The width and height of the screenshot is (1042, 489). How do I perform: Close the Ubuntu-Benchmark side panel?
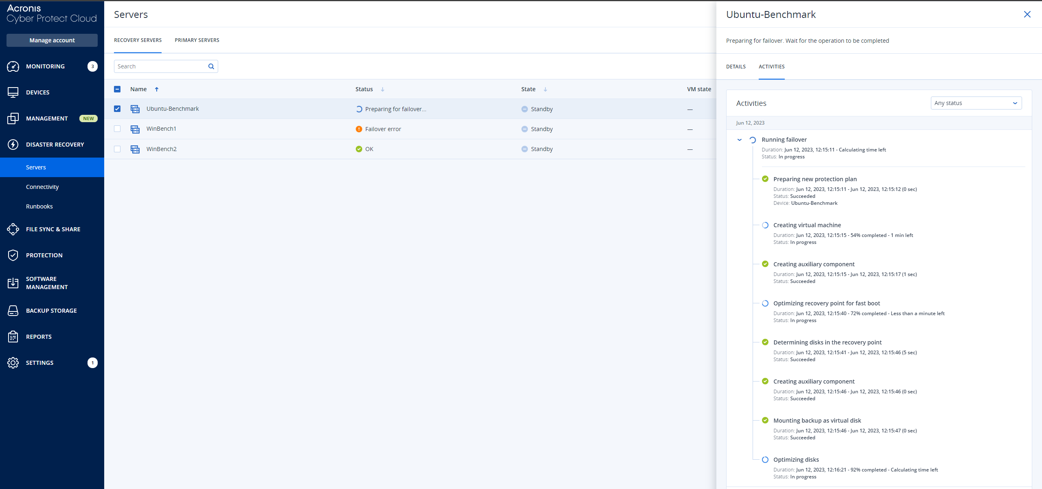click(x=1027, y=14)
